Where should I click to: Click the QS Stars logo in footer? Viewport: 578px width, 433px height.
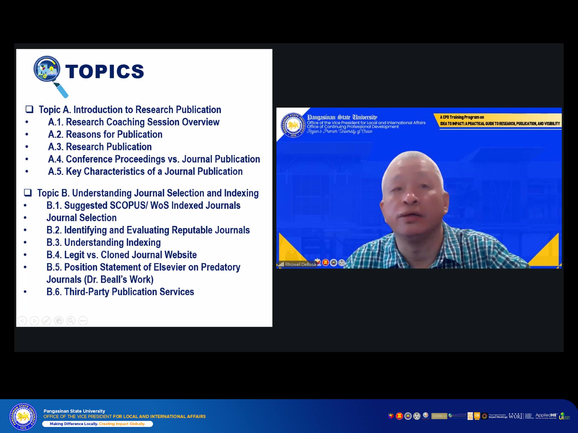pos(477,416)
